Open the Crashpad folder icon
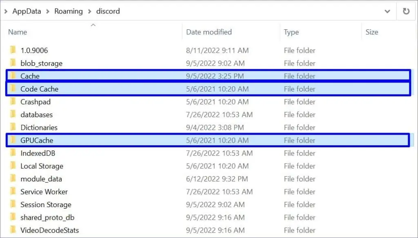 13,102
